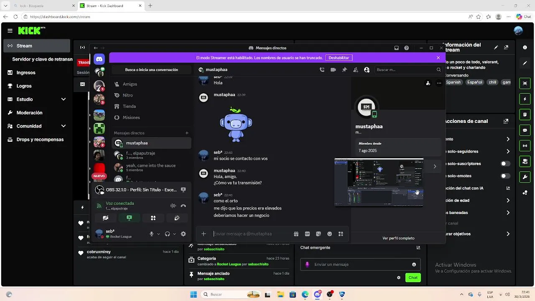Open headphone output options arrow

point(174,234)
